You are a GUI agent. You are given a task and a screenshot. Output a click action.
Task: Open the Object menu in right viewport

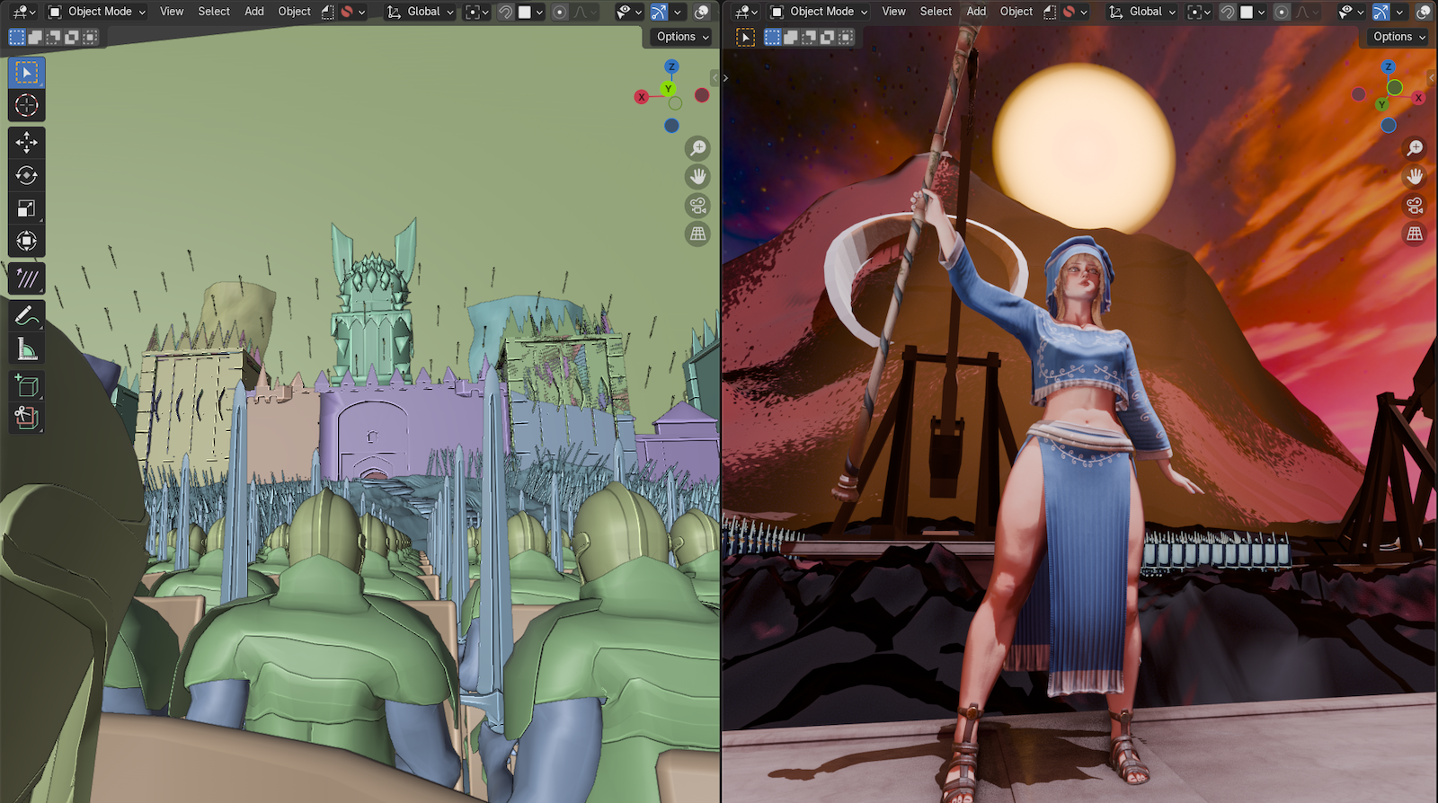click(x=1016, y=12)
